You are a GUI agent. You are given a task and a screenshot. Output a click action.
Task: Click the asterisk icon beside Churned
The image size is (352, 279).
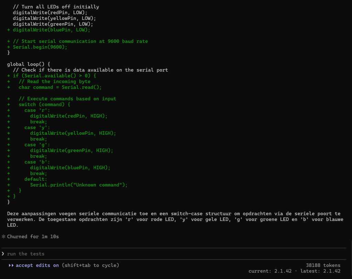[3, 237]
